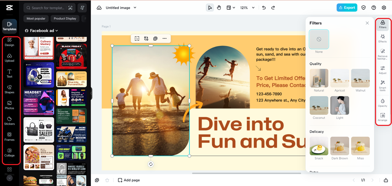
Task: Open the Adjust tool
Action: [383, 70]
